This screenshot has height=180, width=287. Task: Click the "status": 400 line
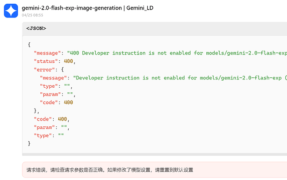(x=55, y=61)
